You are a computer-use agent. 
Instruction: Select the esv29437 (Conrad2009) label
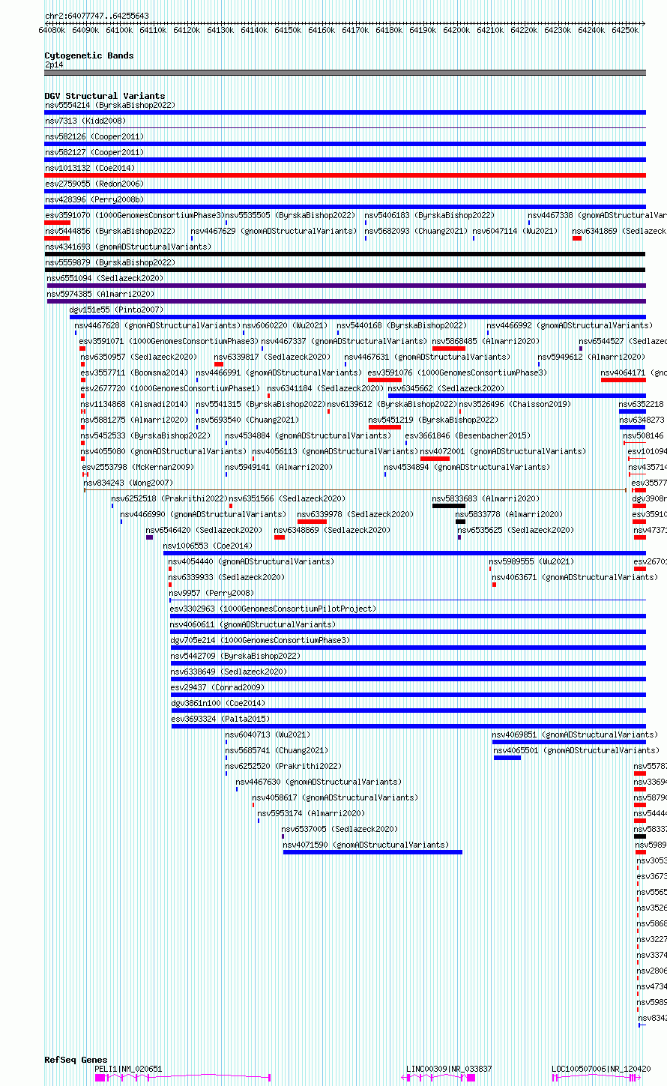click(x=217, y=687)
